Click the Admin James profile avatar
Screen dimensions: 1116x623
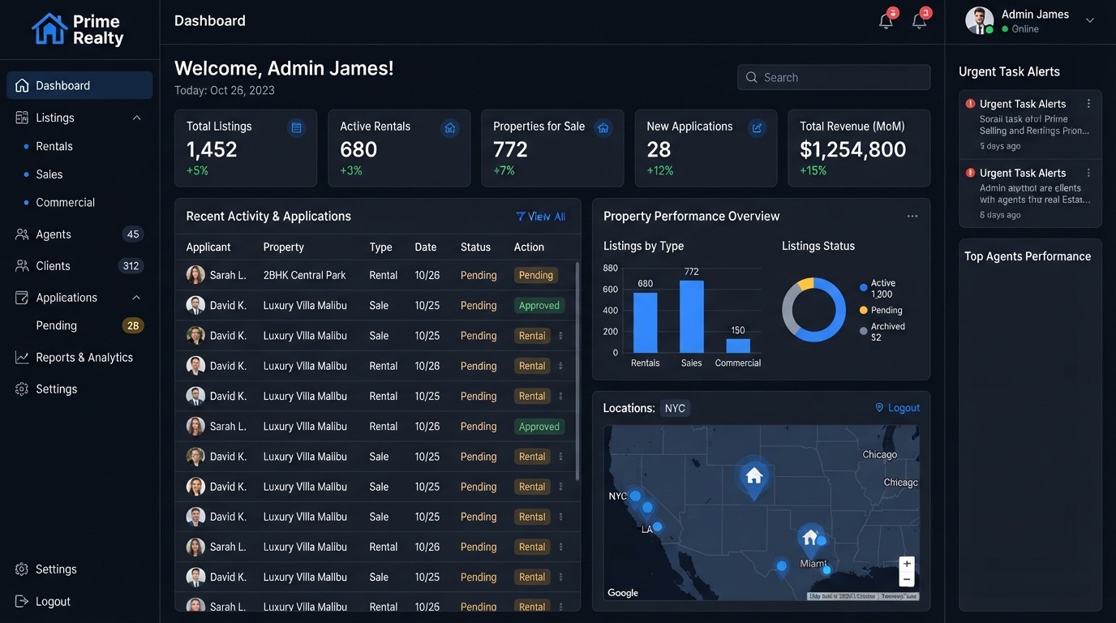[979, 20]
